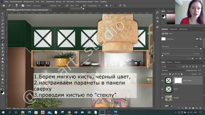Image resolution: width=205 pixels, height=115 pixels.
Task: Click the add vector mask button in Properties
Action: (x=200, y=39)
